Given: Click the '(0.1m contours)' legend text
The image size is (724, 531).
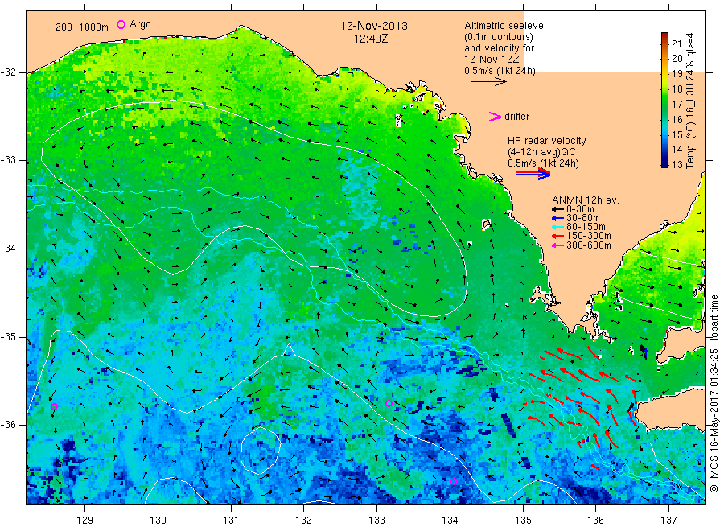Looking at the screenshot, I should (x=499, y=37).
